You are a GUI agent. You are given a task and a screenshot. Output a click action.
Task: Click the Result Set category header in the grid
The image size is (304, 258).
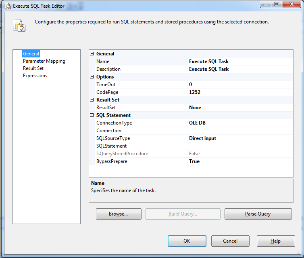pyautogui.click(x=108, y=100)
